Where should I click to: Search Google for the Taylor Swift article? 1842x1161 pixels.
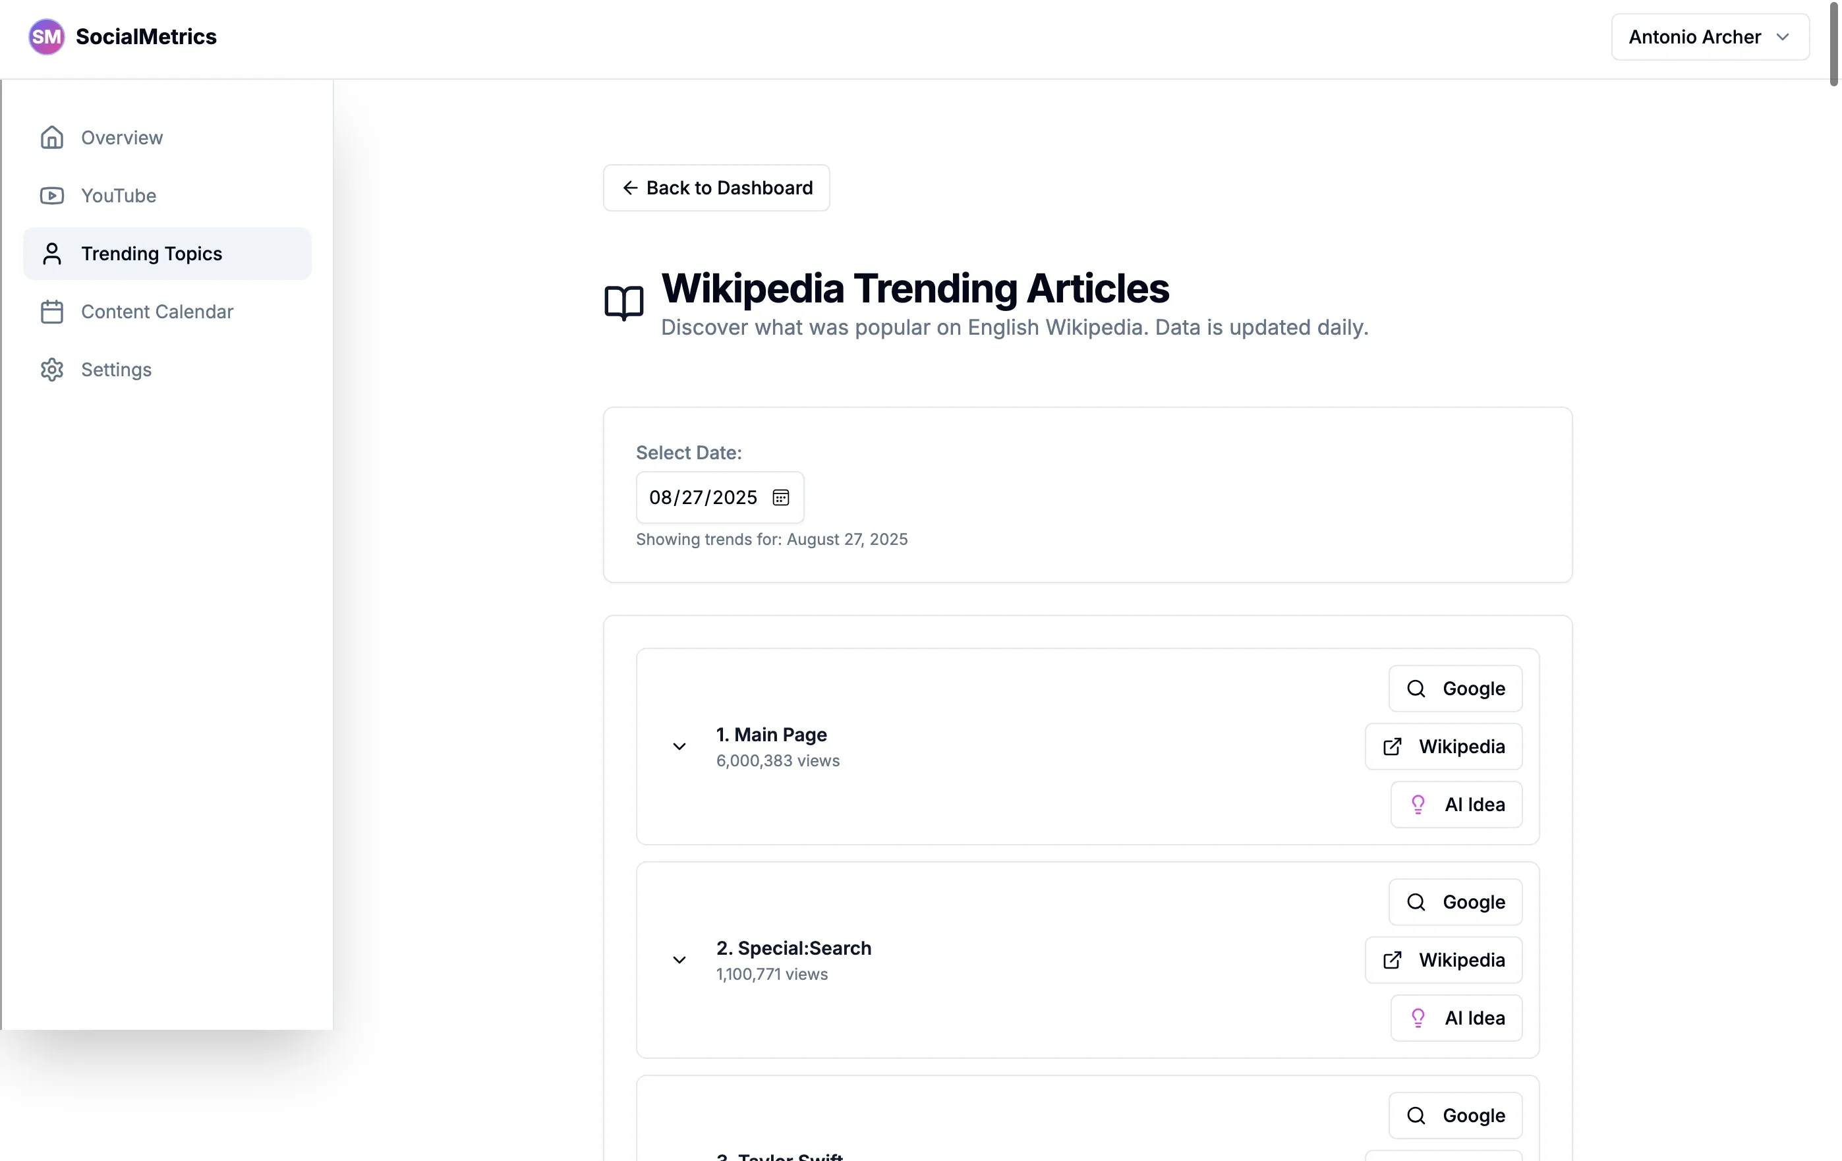tap(1455, 1115)
